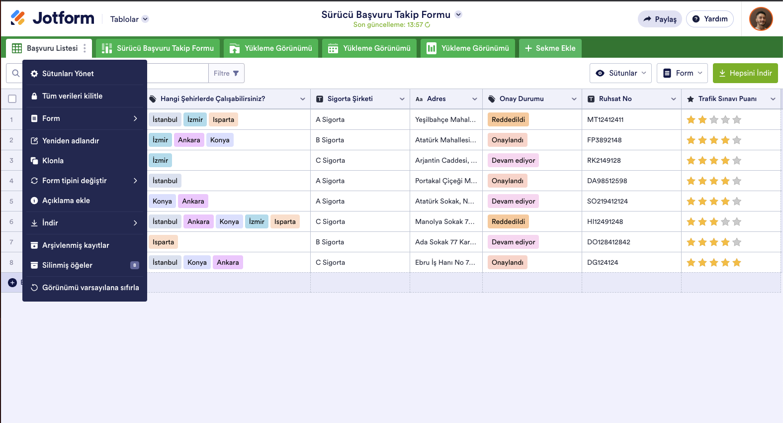Click the filter funnel icon

click(x=236, y=74)
